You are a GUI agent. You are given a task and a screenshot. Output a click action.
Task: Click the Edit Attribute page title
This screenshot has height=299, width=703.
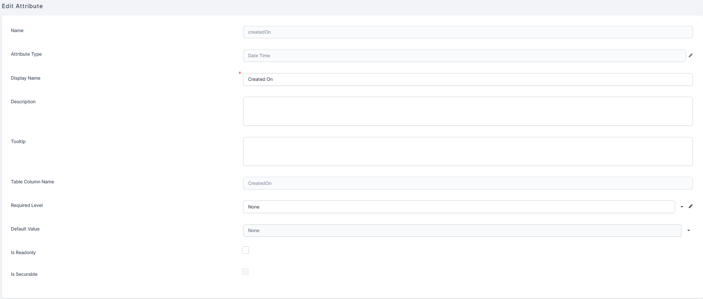pos(22,6)
